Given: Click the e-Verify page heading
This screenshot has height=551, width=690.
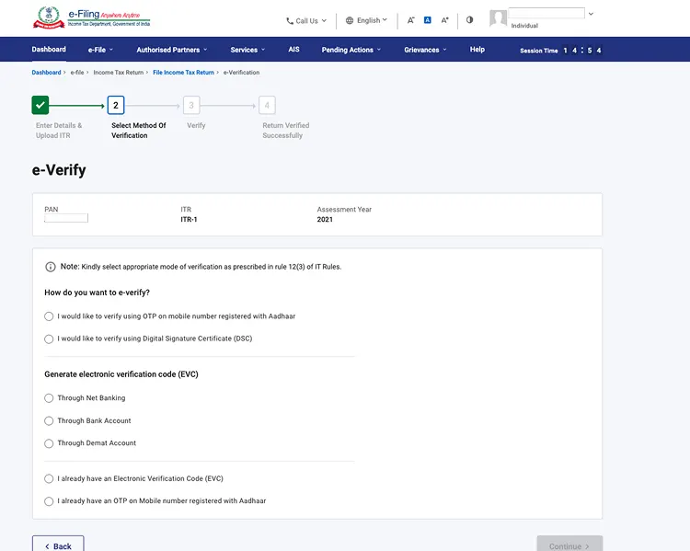Looking at the screenshot, I should tap(59, 170).
